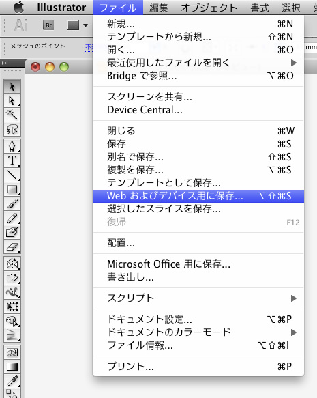Open the 書式 menu
This screenshot has width=317, height=398.
(260, 8)
